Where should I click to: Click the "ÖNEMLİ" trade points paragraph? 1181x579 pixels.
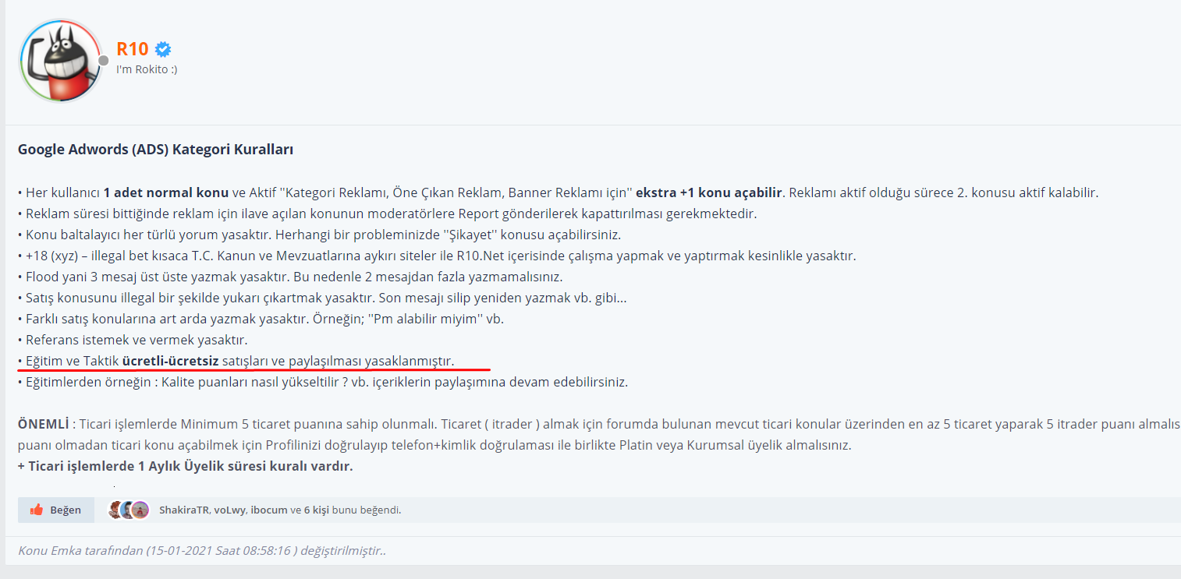pos(599,435)
